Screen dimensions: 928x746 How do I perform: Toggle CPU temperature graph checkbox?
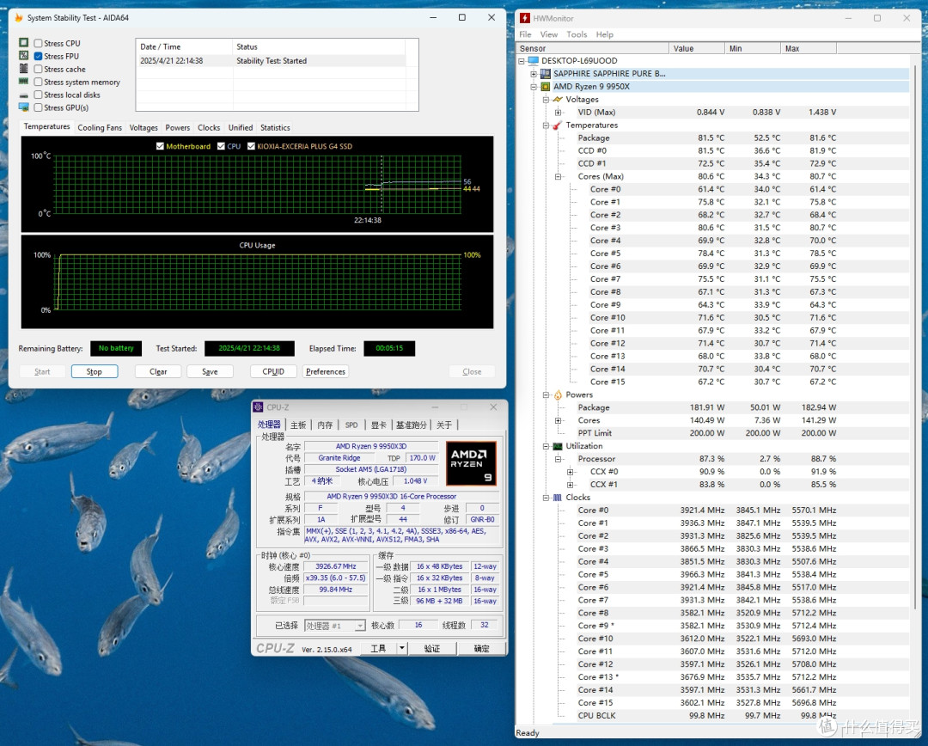221,146
